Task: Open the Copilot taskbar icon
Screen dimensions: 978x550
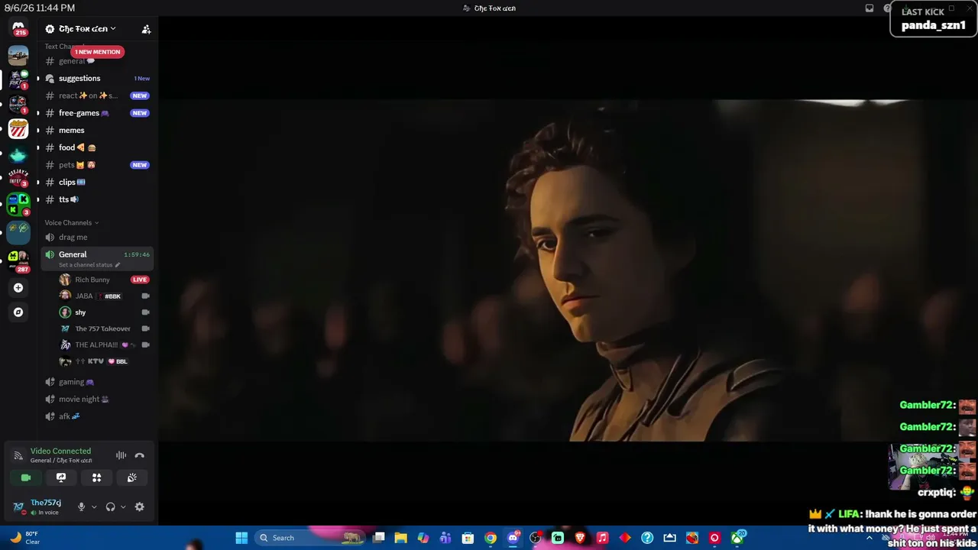Action: (423, 538)
